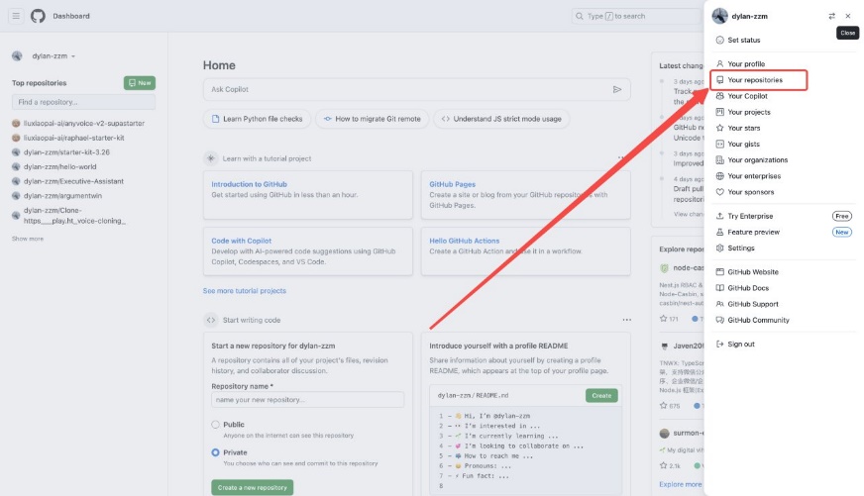This screenshot has height=496, width=864.
Task: Click the send arrow in Ask Copilot
Action: point(617,89)
